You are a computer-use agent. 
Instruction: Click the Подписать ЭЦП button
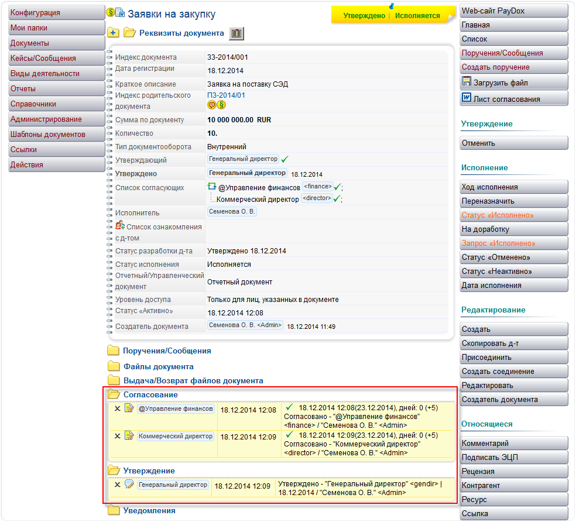tap(513, 458)
